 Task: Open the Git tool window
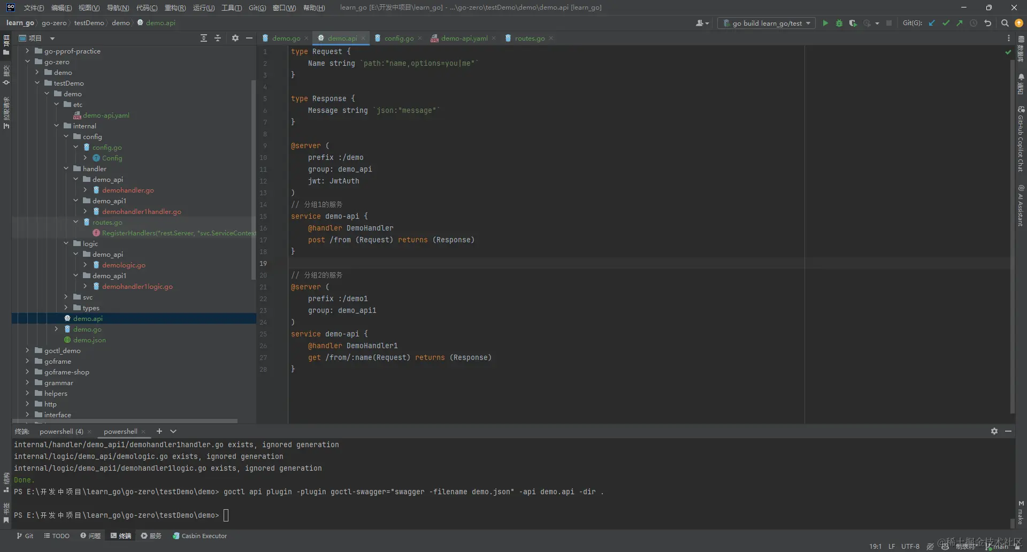click(25, 536)
